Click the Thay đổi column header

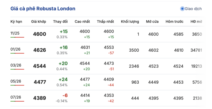(60, 21)
